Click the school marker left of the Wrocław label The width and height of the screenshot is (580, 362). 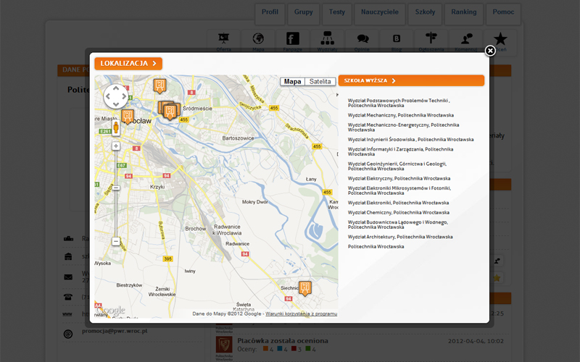128,117
